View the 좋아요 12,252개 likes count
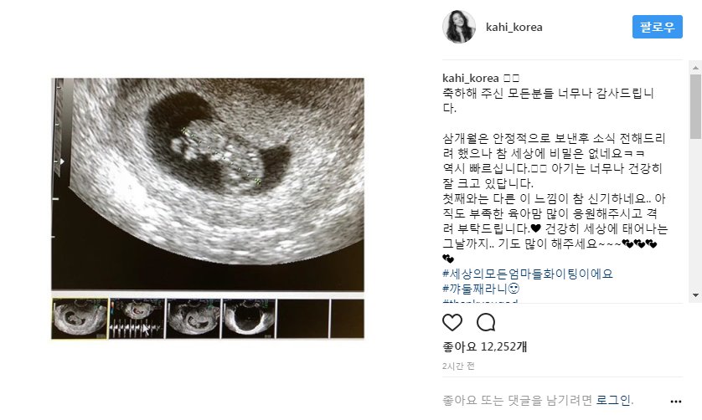The height and width of the screenshot is (420, 702). click(484, 346)
